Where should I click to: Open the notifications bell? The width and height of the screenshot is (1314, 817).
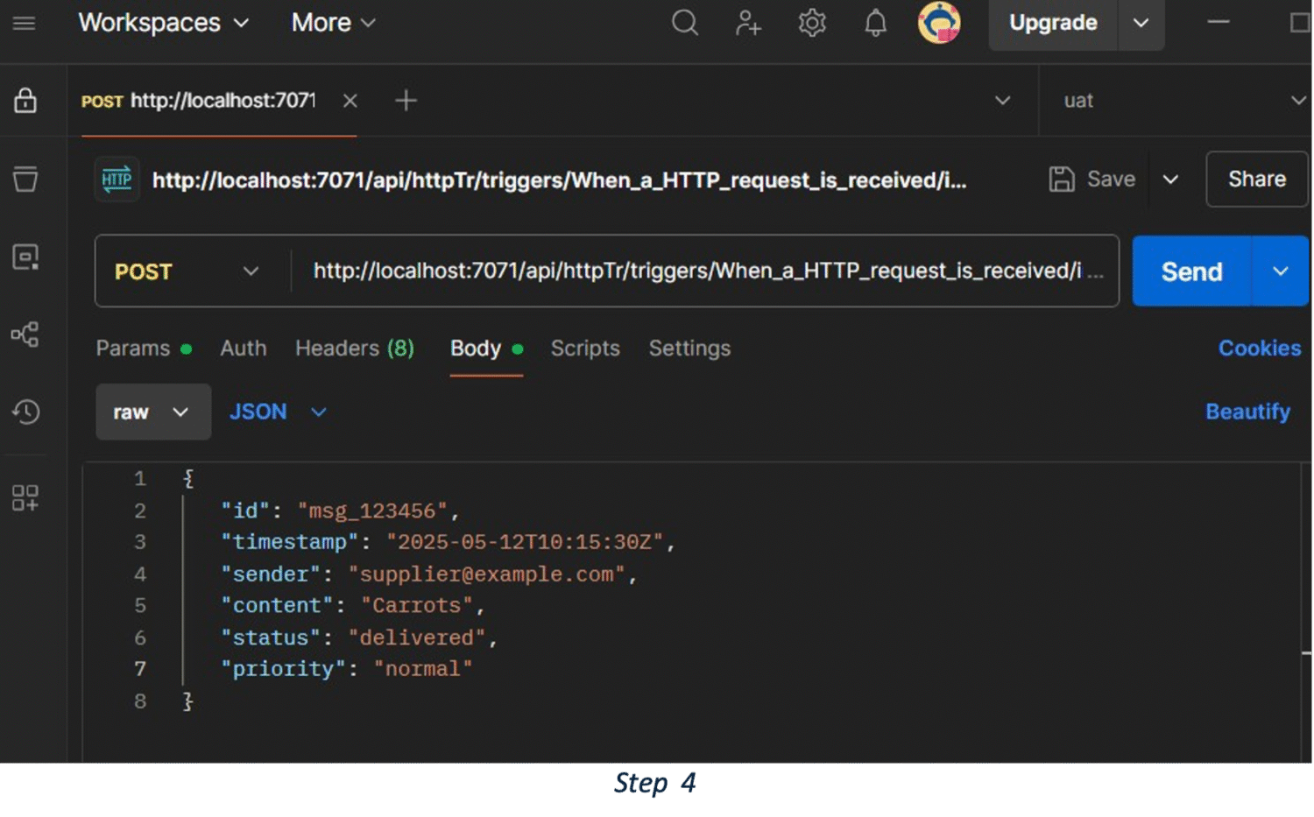point(875,23)
